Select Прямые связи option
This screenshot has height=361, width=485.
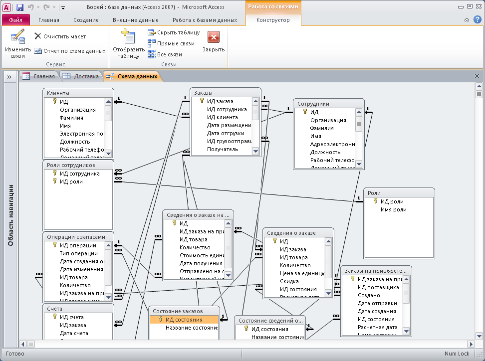pyautogui.click(x=171, y=43)
